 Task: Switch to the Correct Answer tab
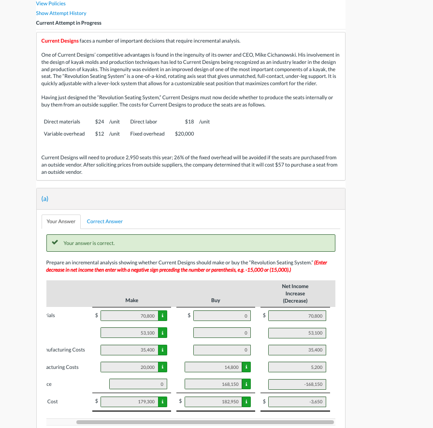pos(104,221)
